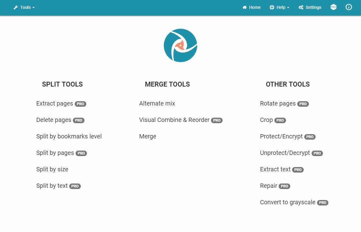Open the Rotate pages tool
This screenshot has width=361, height=232.
coord(278,104)
